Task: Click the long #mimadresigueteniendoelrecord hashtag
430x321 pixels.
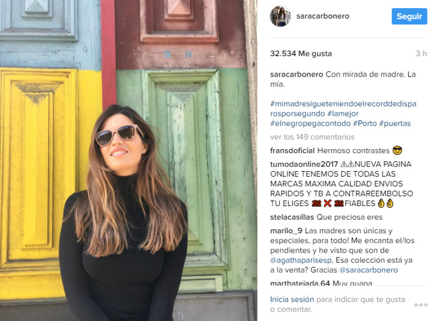Action: click(343, 109)
